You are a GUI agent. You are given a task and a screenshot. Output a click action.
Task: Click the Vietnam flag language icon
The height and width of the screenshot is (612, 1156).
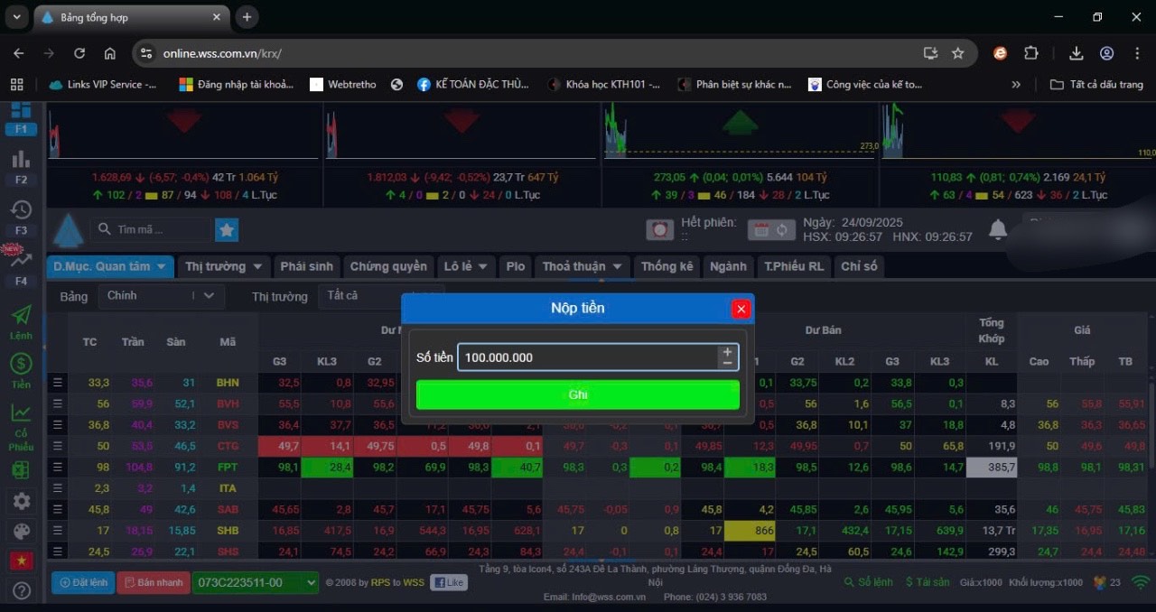click(x=21, y=561)
